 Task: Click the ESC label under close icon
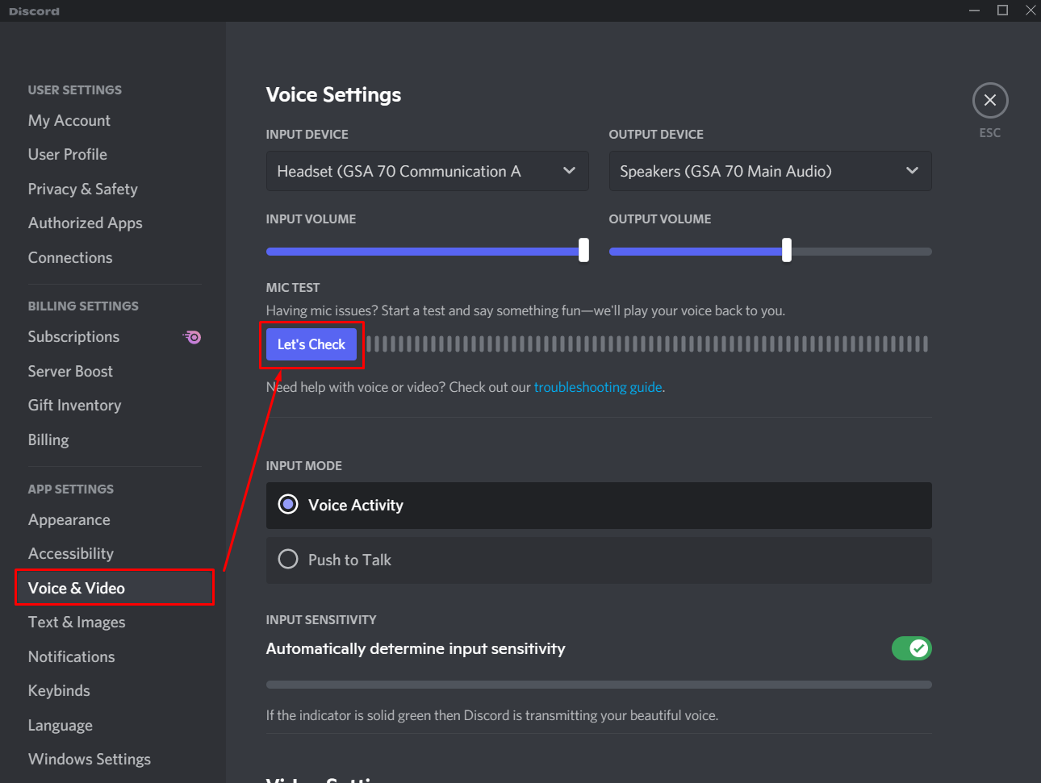[x=990, y=132]
